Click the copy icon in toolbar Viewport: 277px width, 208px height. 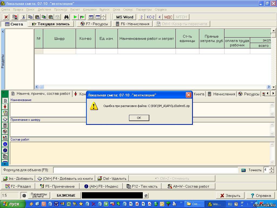30,17
